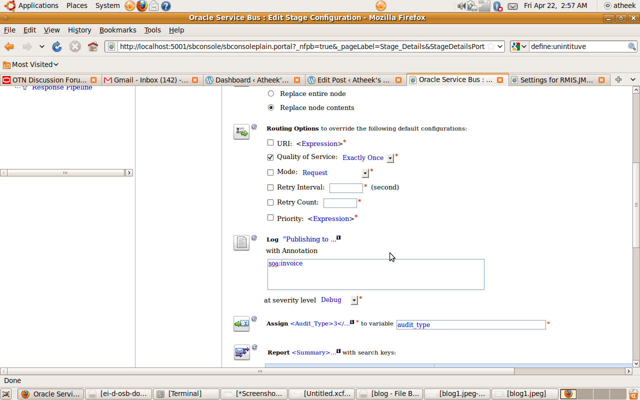Screen dimensions: 640x400
Task: Select the Replace node contents radio button
Action: 270,107
